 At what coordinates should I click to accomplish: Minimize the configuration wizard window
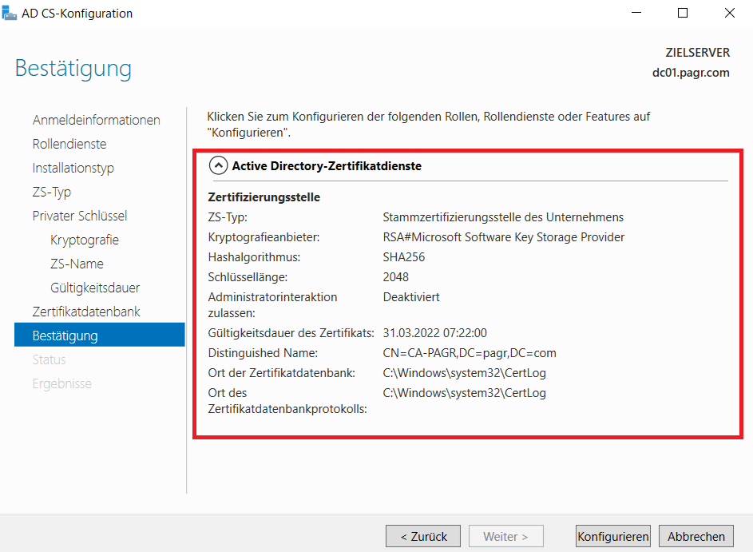pyautogui.click(x=636, y=14)
